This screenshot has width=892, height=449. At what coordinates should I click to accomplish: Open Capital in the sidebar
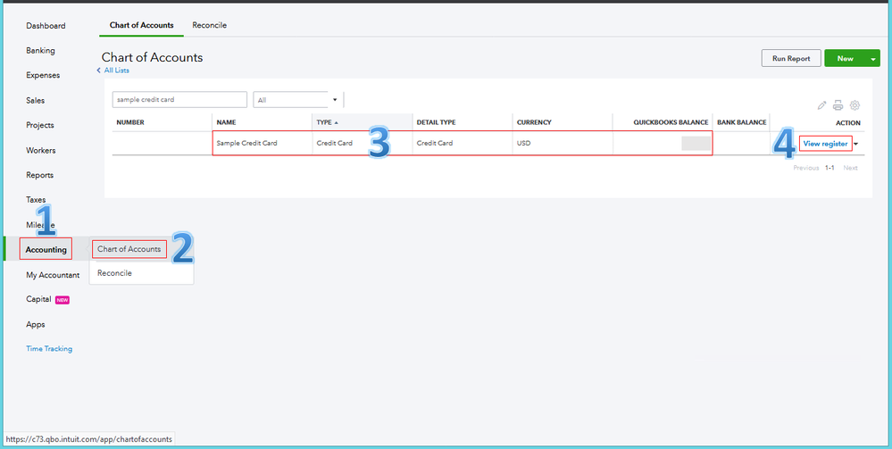pos(38,299)
